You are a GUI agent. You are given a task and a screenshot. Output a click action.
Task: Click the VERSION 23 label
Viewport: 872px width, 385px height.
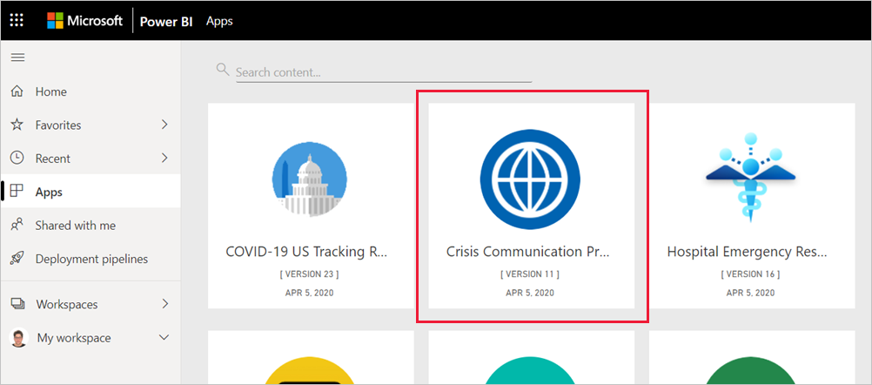click(x=311, y=274)
